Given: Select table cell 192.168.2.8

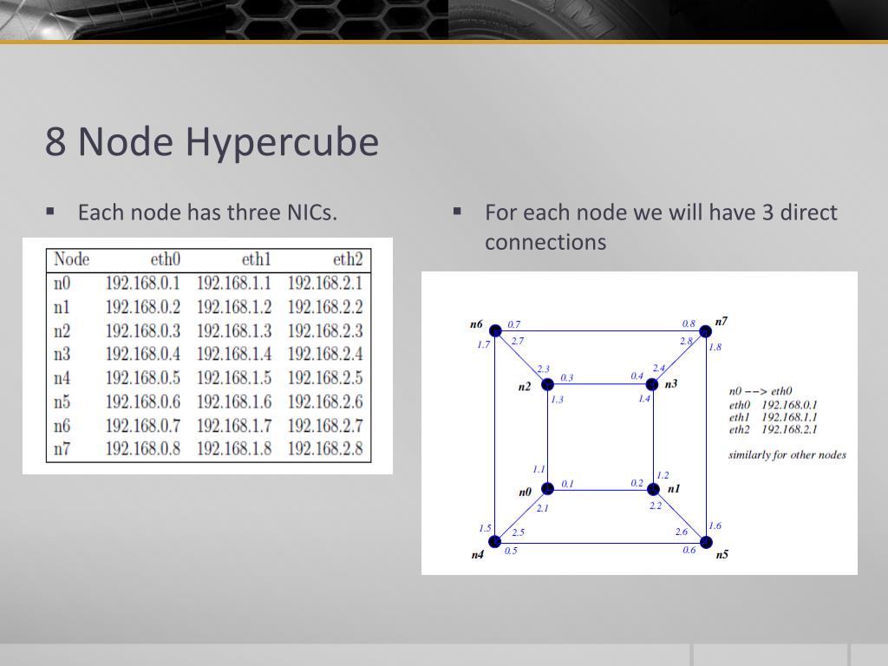Looking at the screenshot, I should click(325, 448).
